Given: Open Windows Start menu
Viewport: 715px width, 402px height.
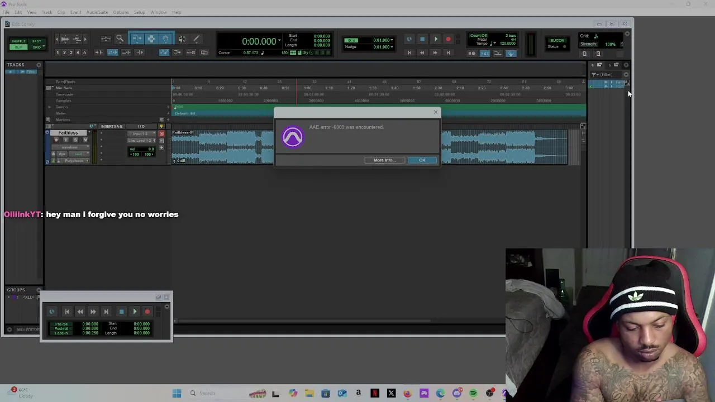Looking at the screenshot, I should (x=177, y=394).
